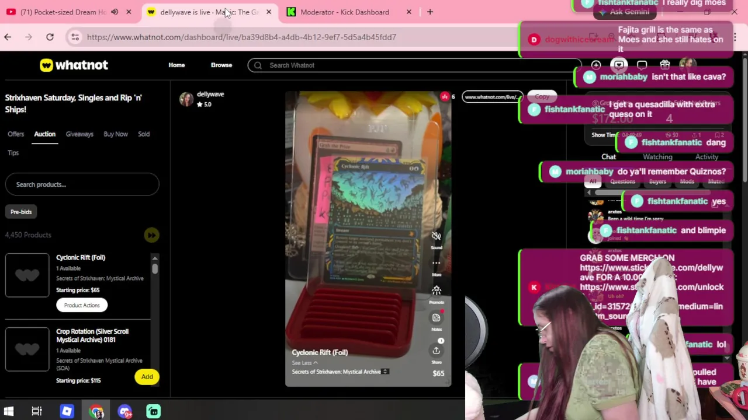
Task: Open the Windows Start menu
Action: coord(9,411)
